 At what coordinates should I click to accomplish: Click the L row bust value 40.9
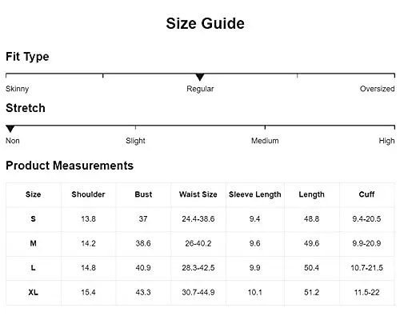pyautogui.click(x=143, y=268)
